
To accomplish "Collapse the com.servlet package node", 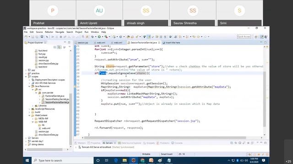I will coord(36,93).
